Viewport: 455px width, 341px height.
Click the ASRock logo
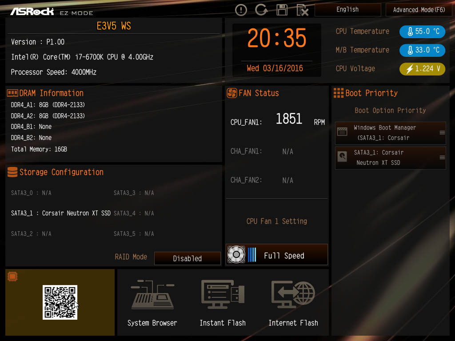tap(32, 12)
